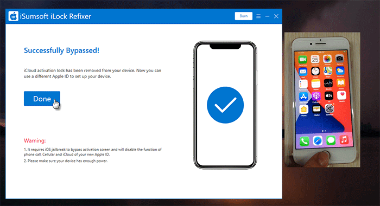Tap Weather app icon on iPhone
Image resolution: width=380 pixels, height=206 pixels.
tap(340, 70)
